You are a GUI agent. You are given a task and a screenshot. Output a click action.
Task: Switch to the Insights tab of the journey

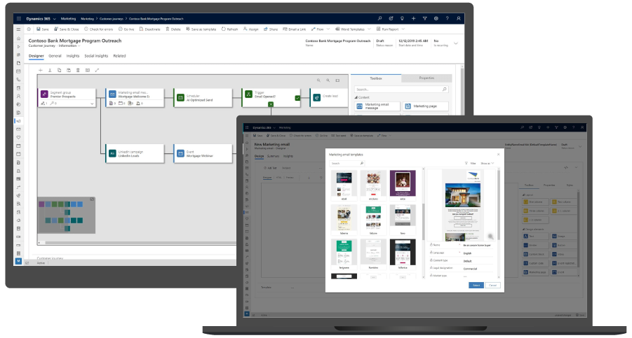point(73,56)
